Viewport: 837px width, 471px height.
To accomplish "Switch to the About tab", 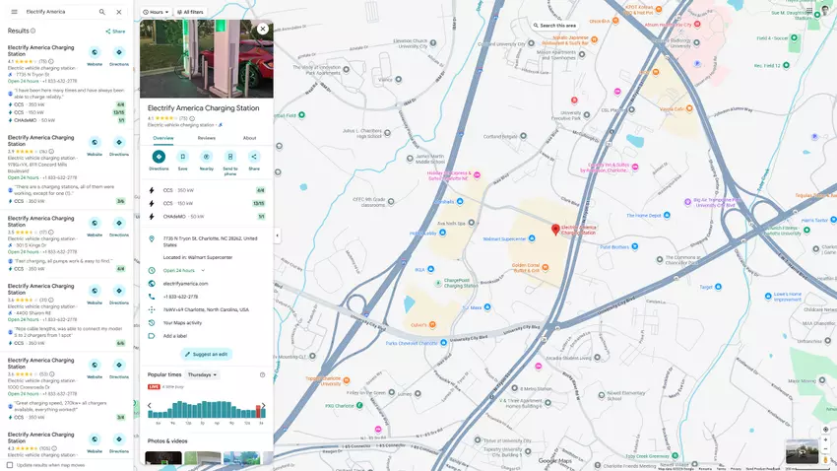I will click(249, 138).
